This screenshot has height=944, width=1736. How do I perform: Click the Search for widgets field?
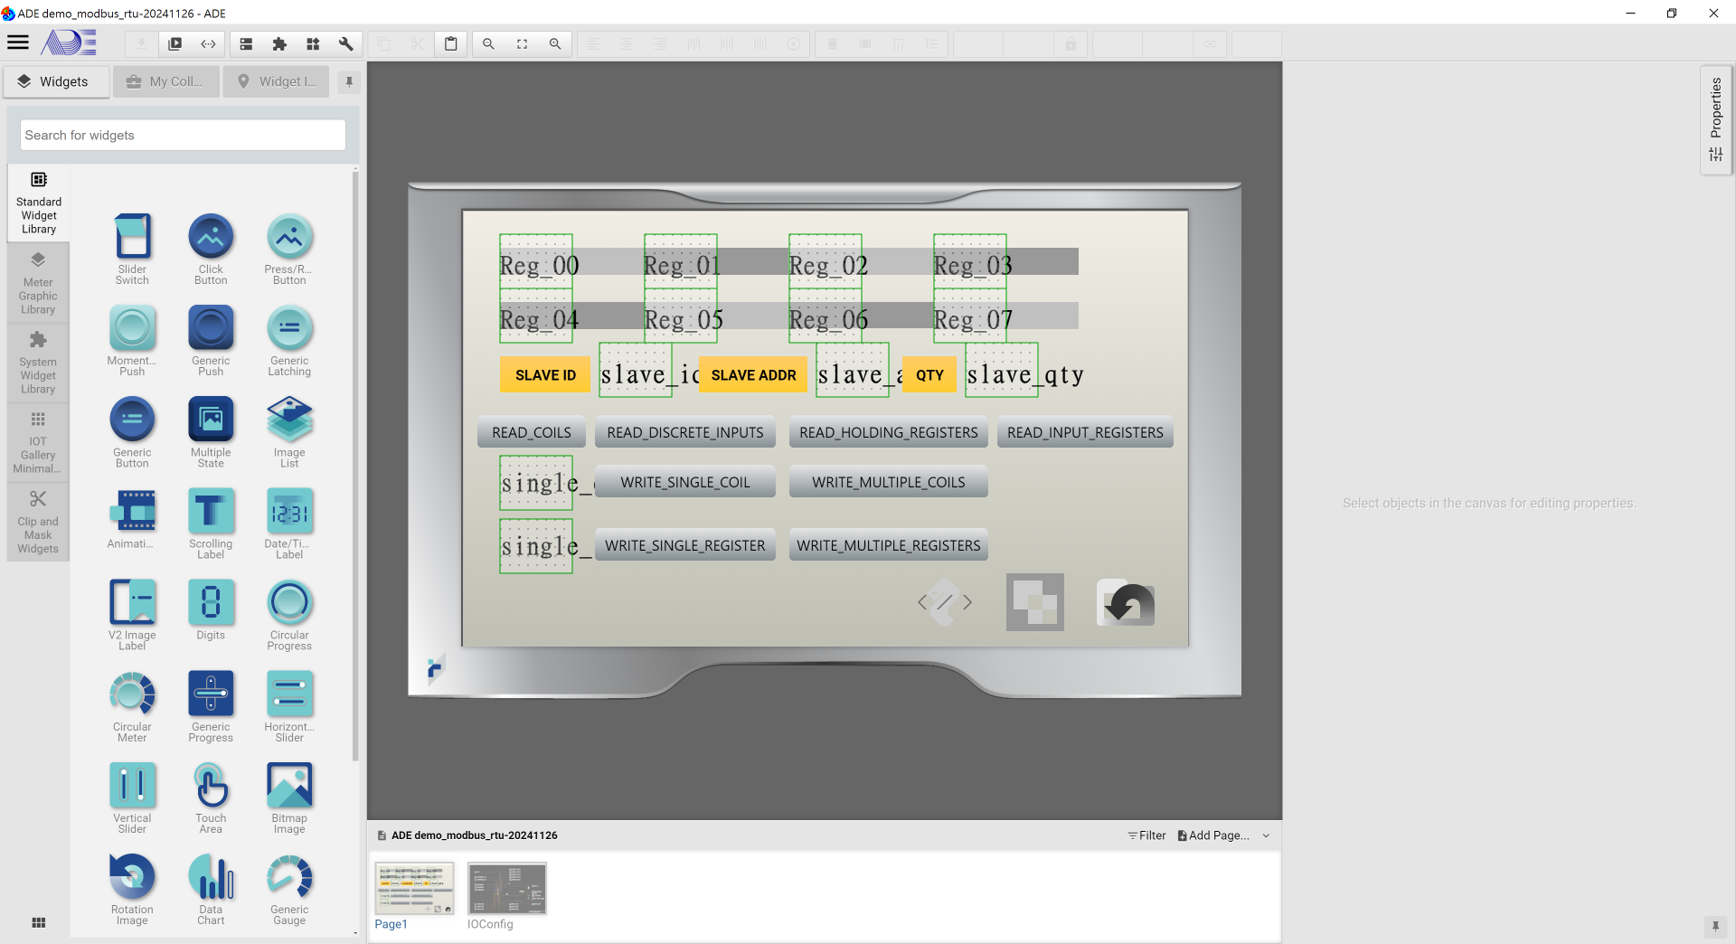pyautogui.click(x=183, y=135)
